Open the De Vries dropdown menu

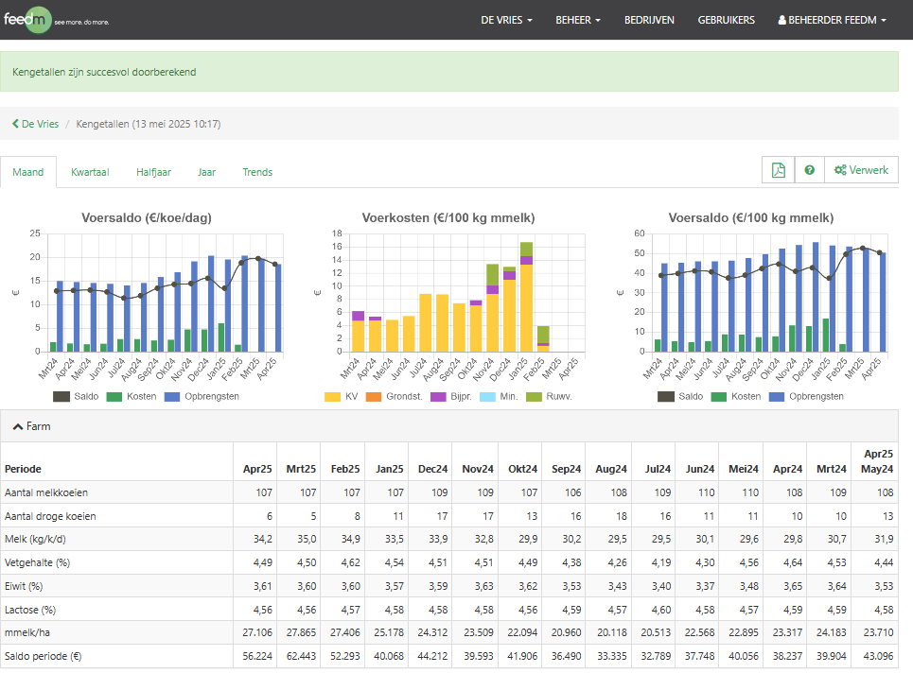(x=506, y=20)
